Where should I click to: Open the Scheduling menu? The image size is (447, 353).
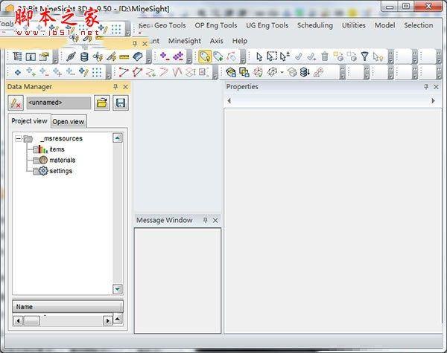pos(314,25)
